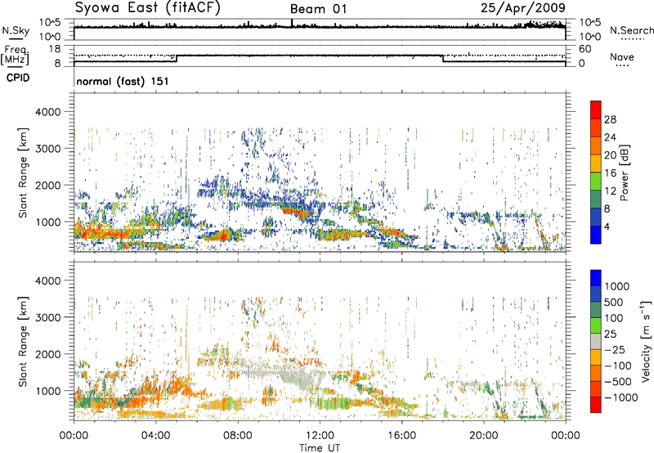Viewport: 654px width, 453px height.
Task: Click the velocity panel 'Slant Range [km]' label
Action: coord(23,341)
